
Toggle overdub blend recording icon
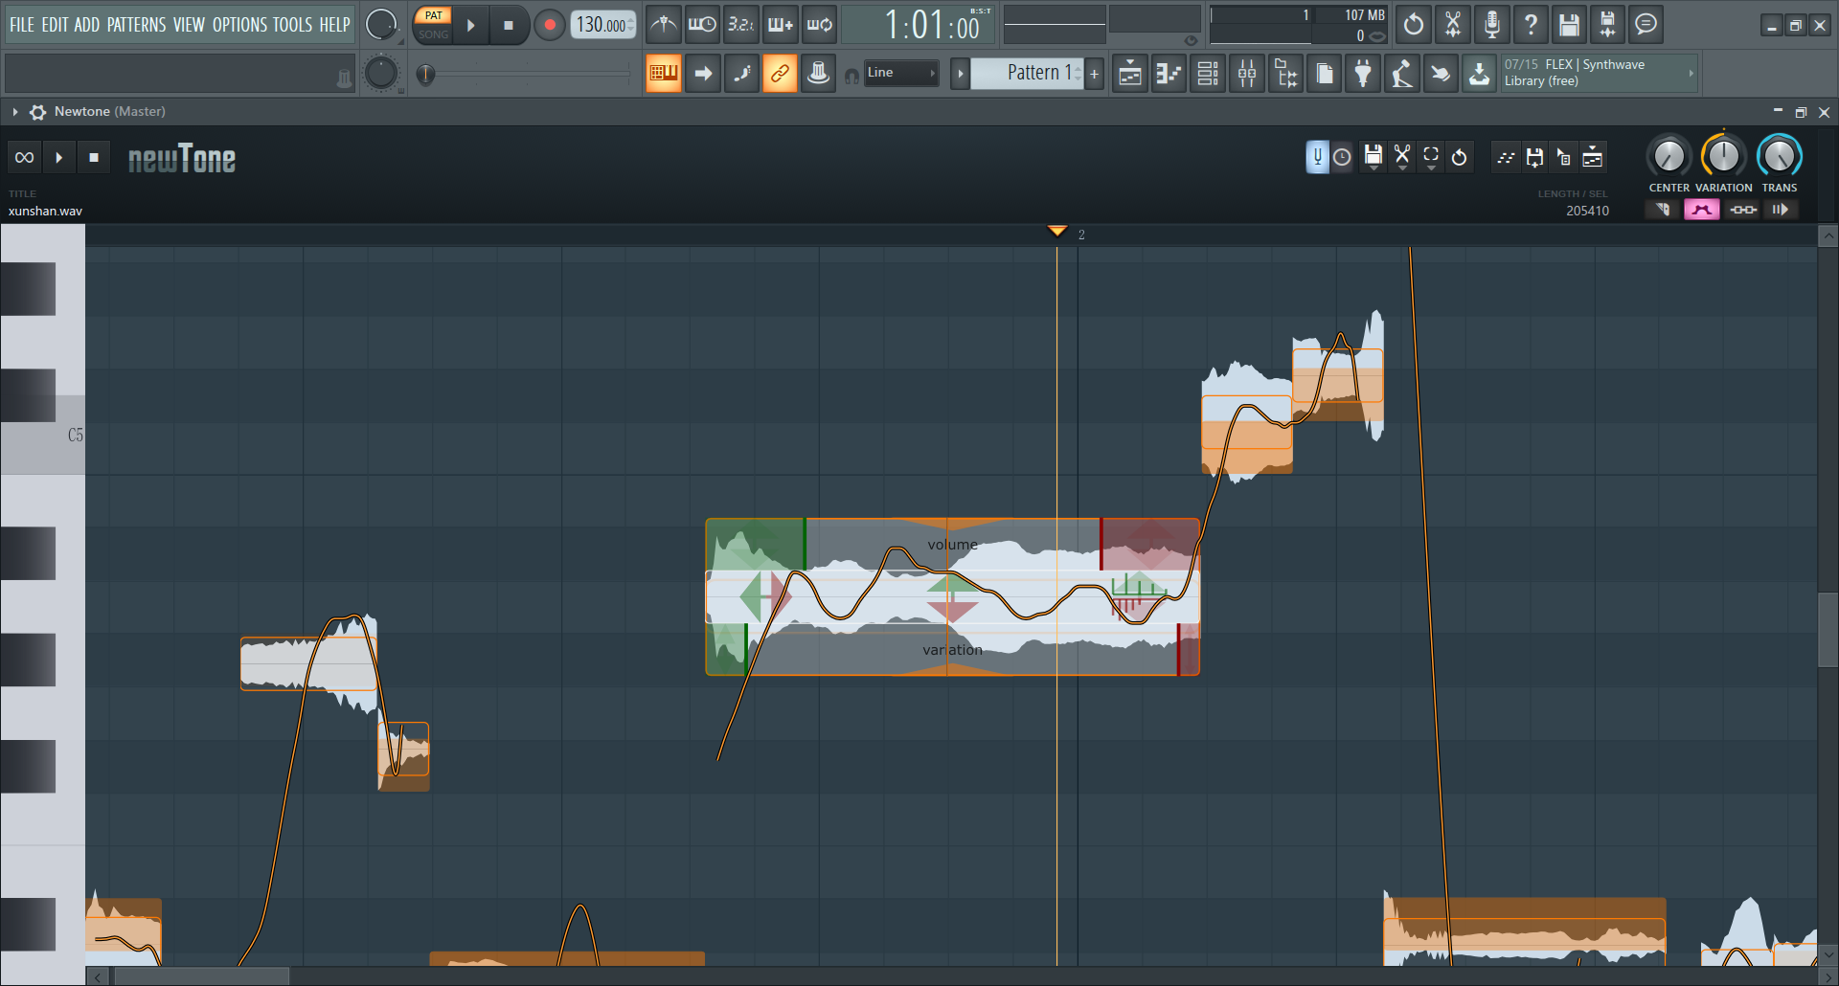pyautogui.click(x=780, y=25)
